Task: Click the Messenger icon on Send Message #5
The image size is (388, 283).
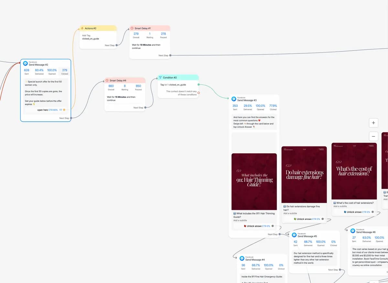Action: [x=295, y=235]
